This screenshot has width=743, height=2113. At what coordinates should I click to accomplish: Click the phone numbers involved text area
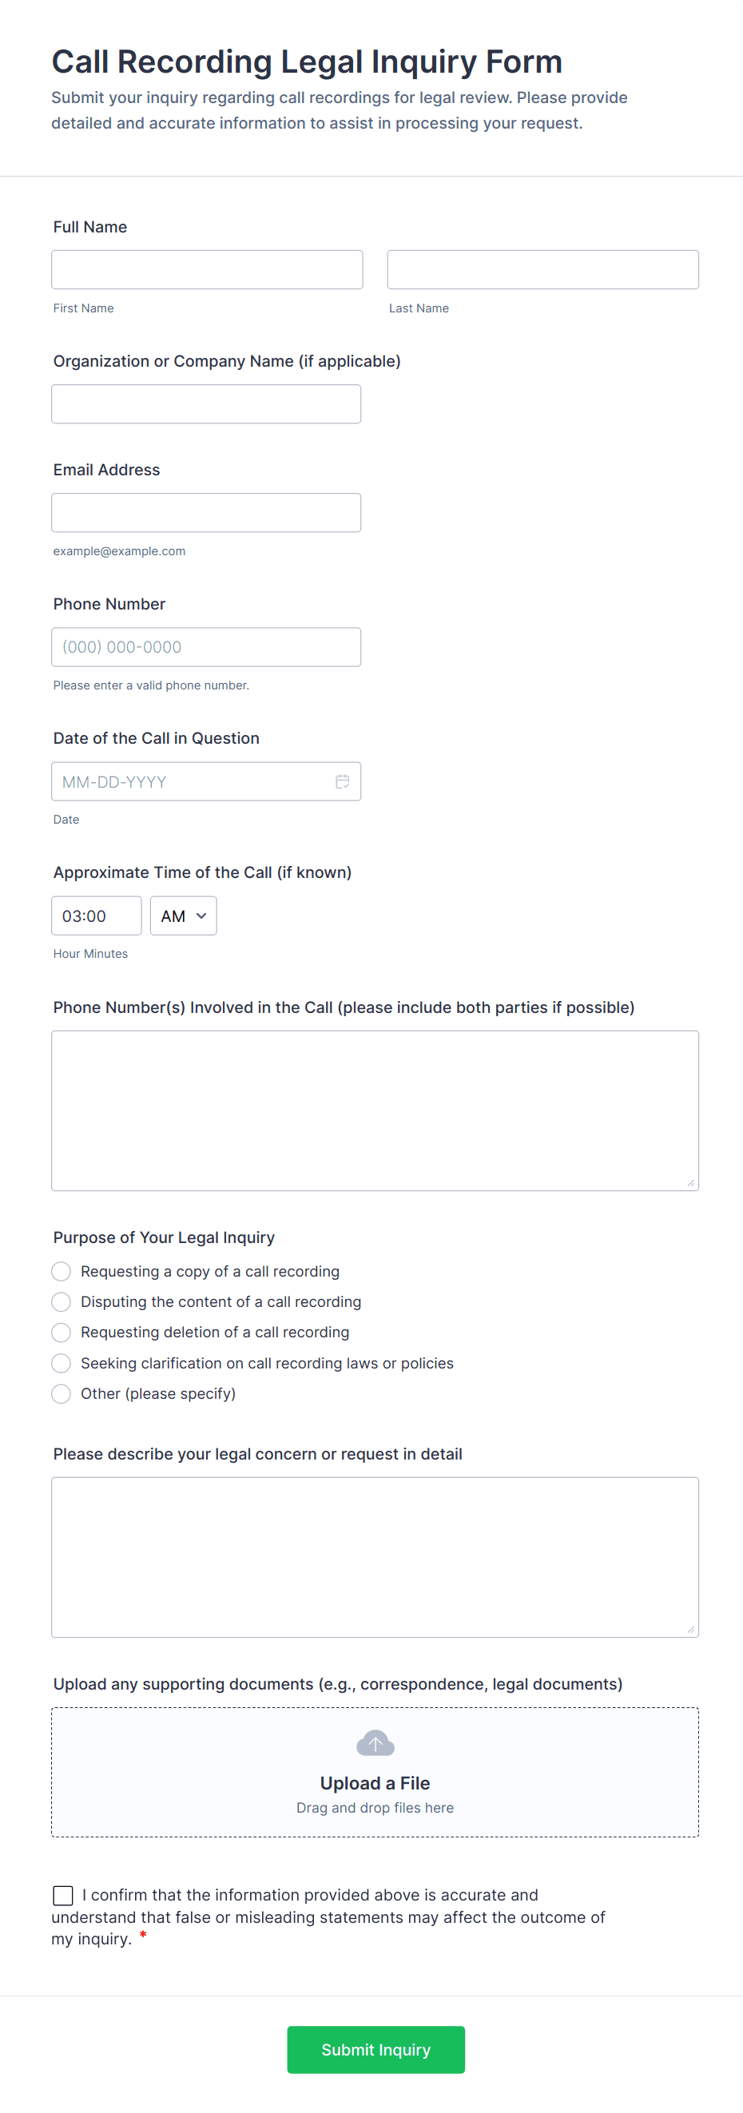click(x=375, y=1110)
